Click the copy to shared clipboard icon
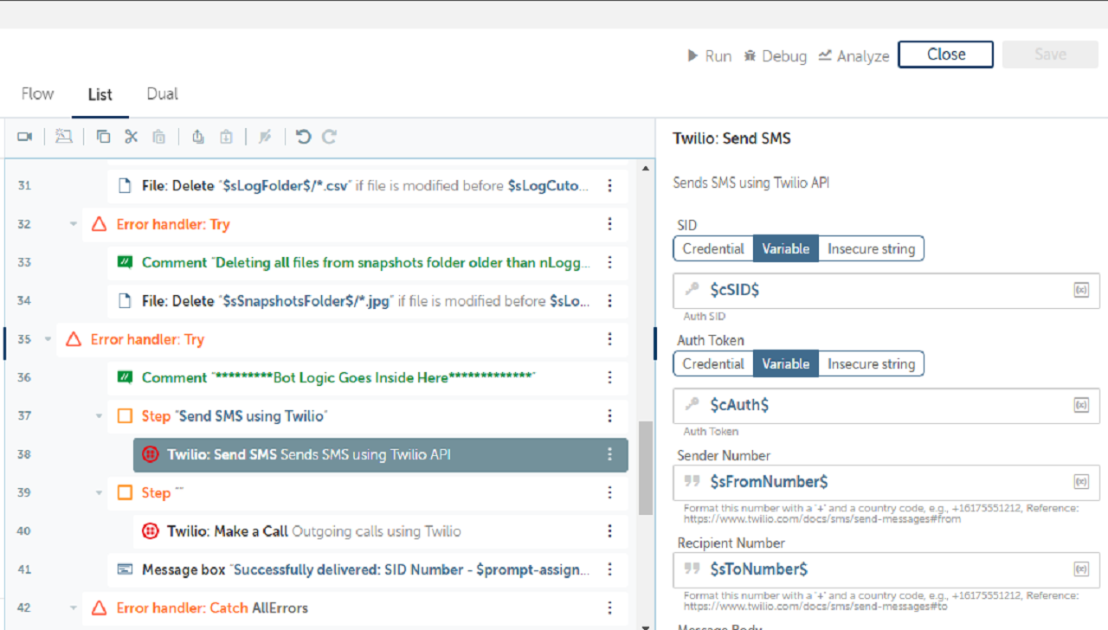1108x630 pixels. click(x=198, y=137)
